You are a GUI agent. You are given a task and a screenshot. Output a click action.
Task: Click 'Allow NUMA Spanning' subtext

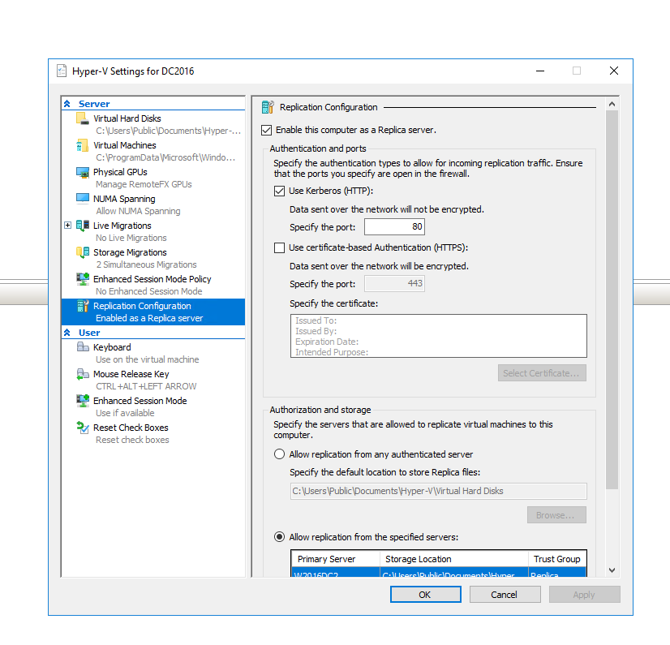(138, 211)
